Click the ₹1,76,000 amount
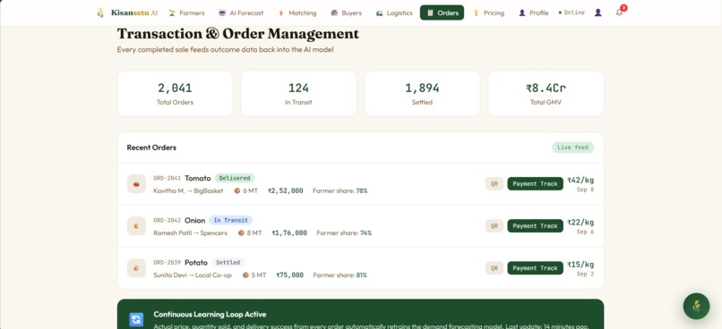This screenshot has width=722, height=329. pos(289,233)
